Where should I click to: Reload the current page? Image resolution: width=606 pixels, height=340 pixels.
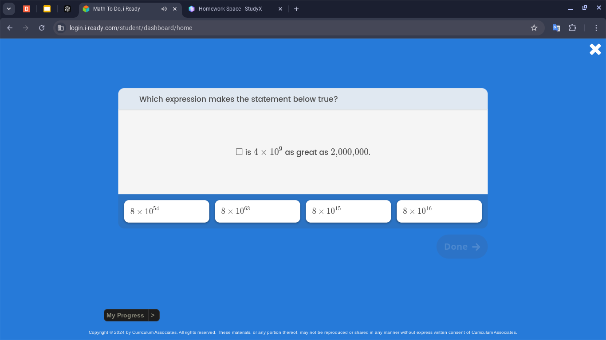(42, 28)
